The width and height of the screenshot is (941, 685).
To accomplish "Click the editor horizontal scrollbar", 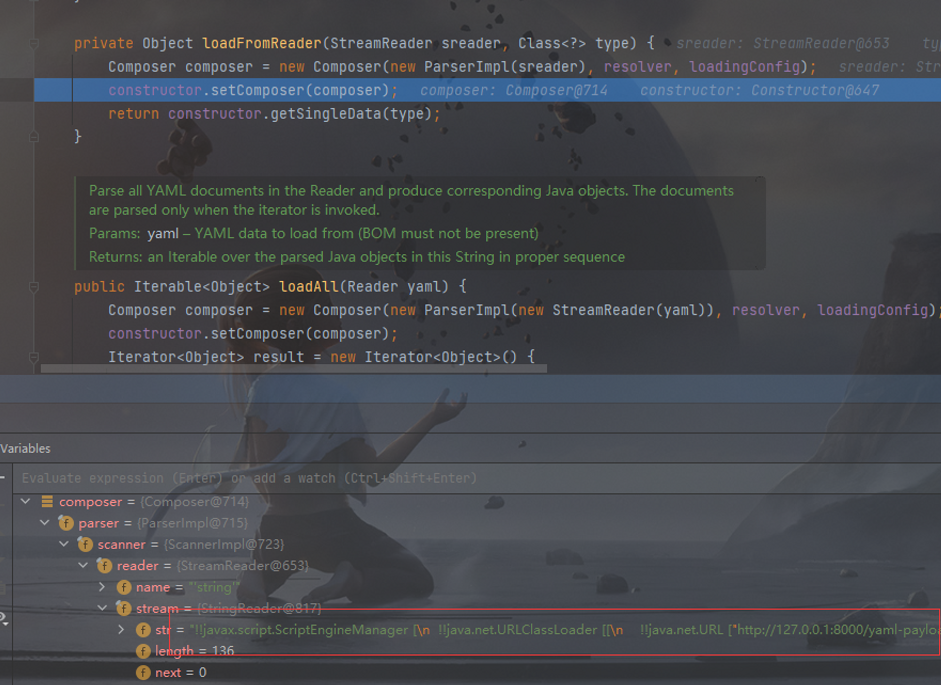I will 294,369.
